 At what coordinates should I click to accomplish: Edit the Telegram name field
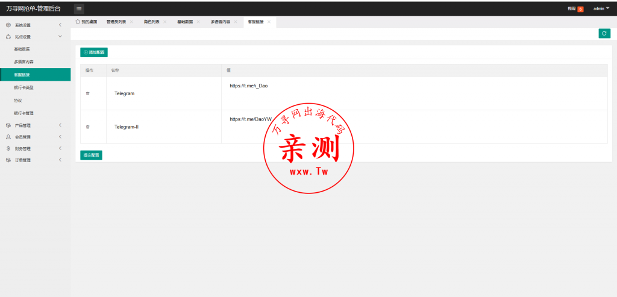pyautogui.click(x=164, y=93)
